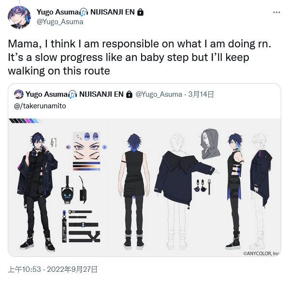Click the headphones emoji in the display name
The image size is (289, 281).
coord(84,13)
